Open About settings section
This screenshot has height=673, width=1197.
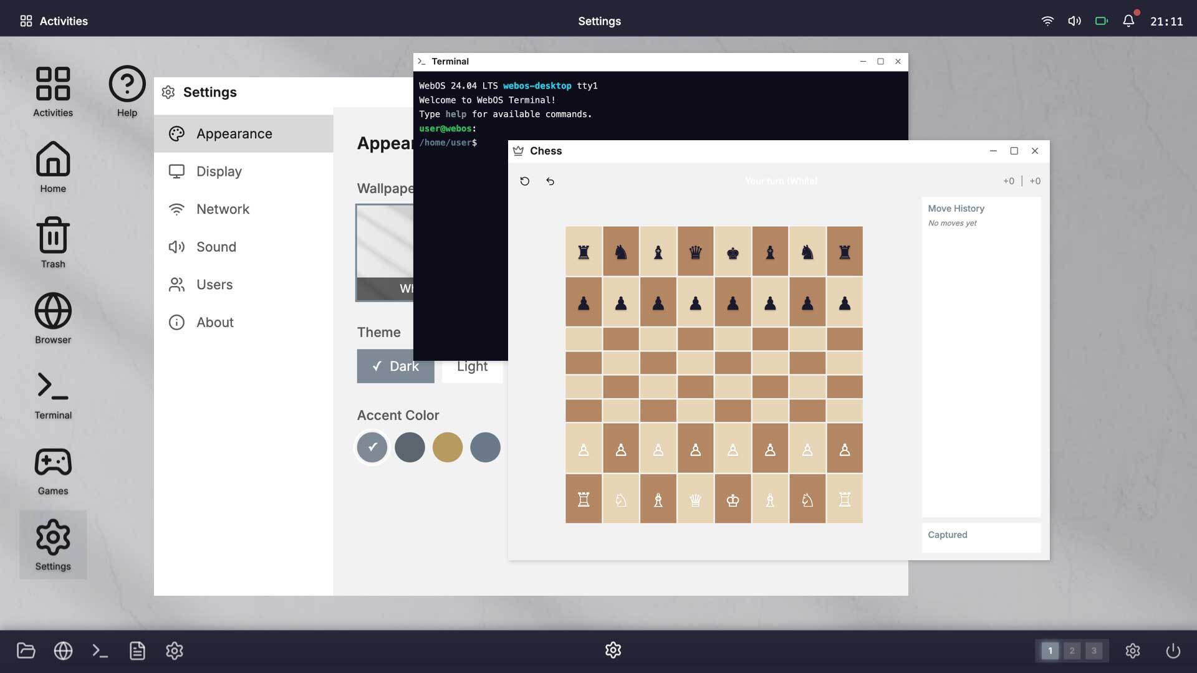(244, 322)
